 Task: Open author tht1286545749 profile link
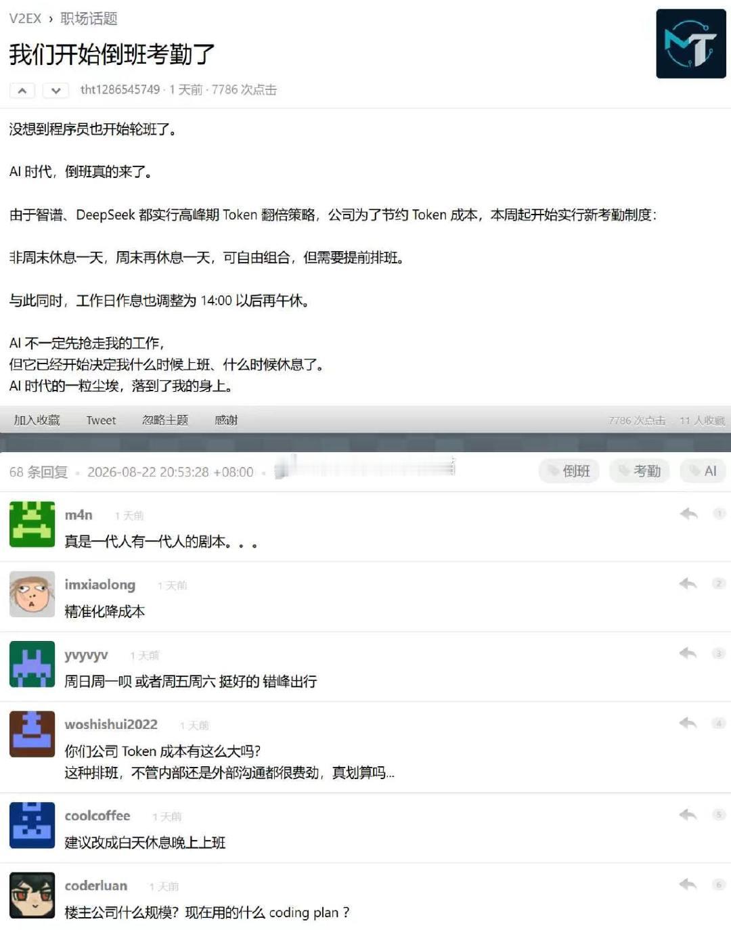tap(120, 89)
